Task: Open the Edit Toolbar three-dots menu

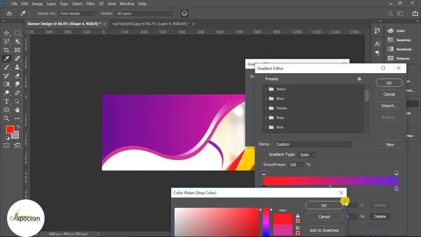Action: 17,118
